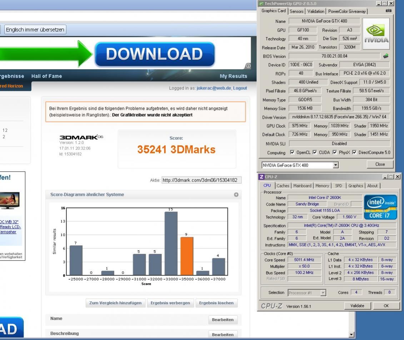The width and height of the screenshot is (404, 340).
Task: Click the Level 3 8 MBytes cache value
Action: point(360,279)
